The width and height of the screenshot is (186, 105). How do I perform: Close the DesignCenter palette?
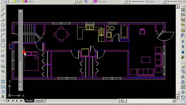click(x=21, y=11)
